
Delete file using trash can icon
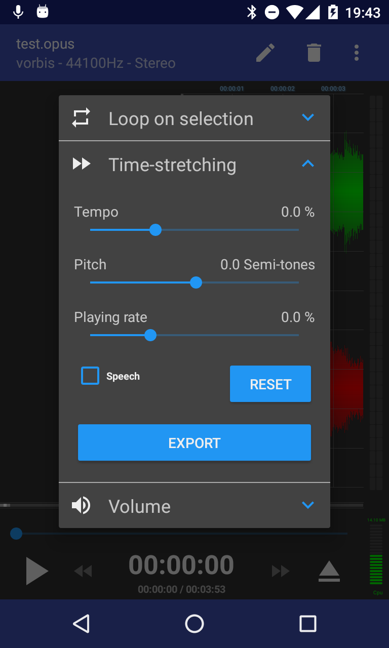click(314, 53)
